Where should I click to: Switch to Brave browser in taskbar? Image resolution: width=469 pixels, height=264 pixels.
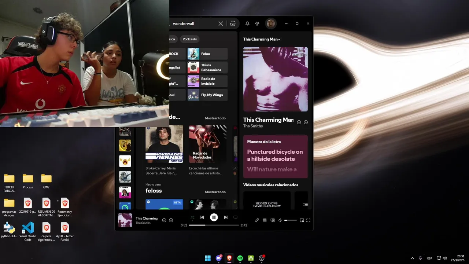coord(229,258)
